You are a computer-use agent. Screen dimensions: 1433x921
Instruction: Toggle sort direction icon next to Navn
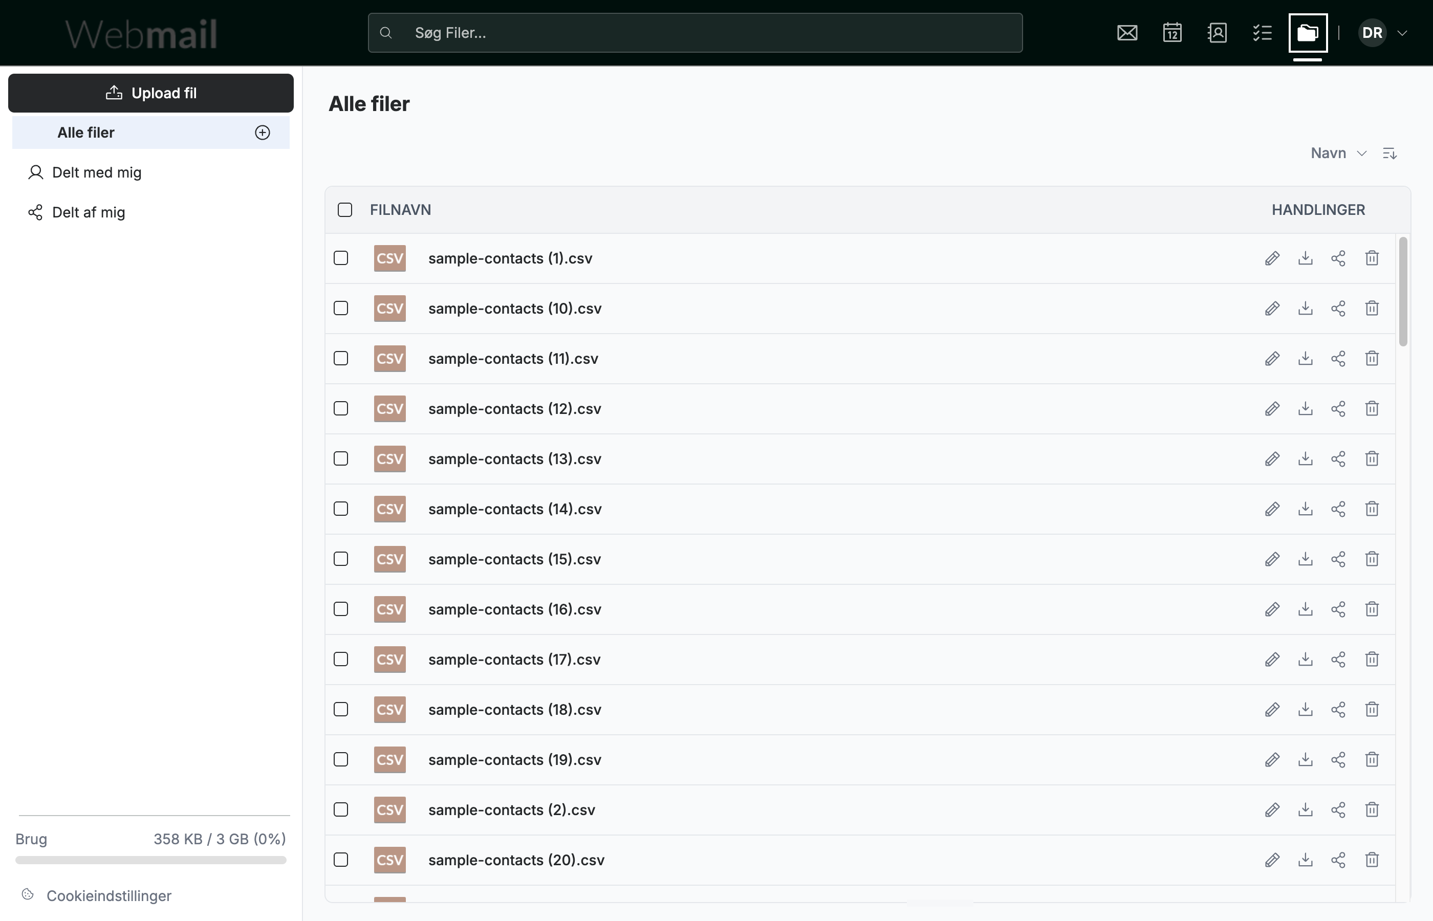pos(1389,153)
